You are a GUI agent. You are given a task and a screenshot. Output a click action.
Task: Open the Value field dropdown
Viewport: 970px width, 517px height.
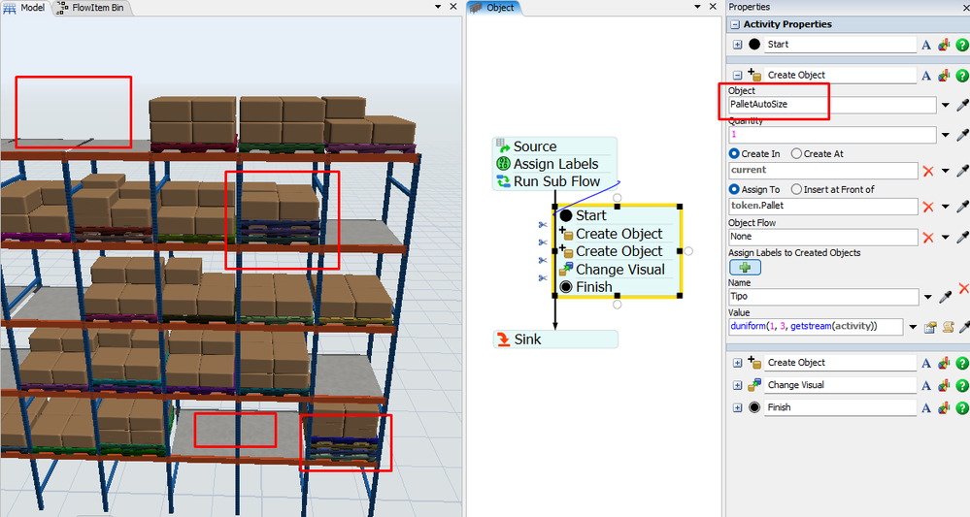(913, 327)
